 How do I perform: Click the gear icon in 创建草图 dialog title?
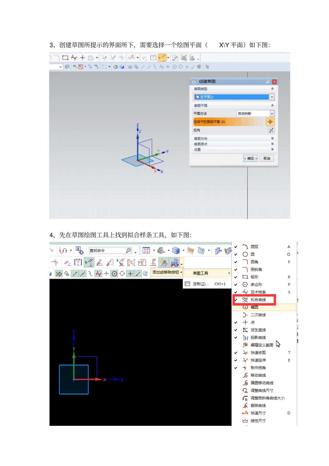194,82
